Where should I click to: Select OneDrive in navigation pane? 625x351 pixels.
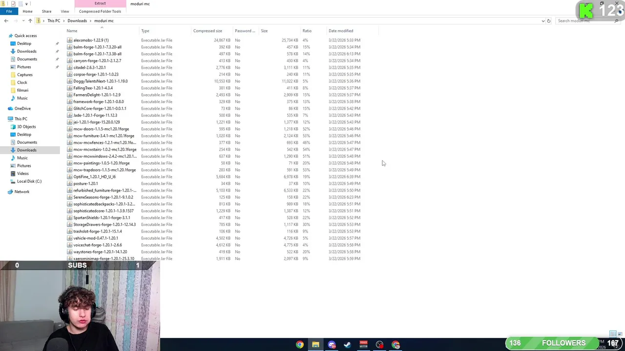click(22, 109)
